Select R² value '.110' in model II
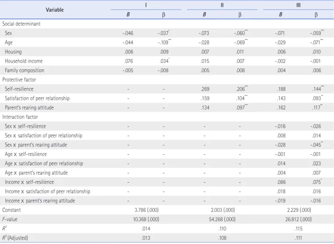334x244 pixels. coord(222,229)
